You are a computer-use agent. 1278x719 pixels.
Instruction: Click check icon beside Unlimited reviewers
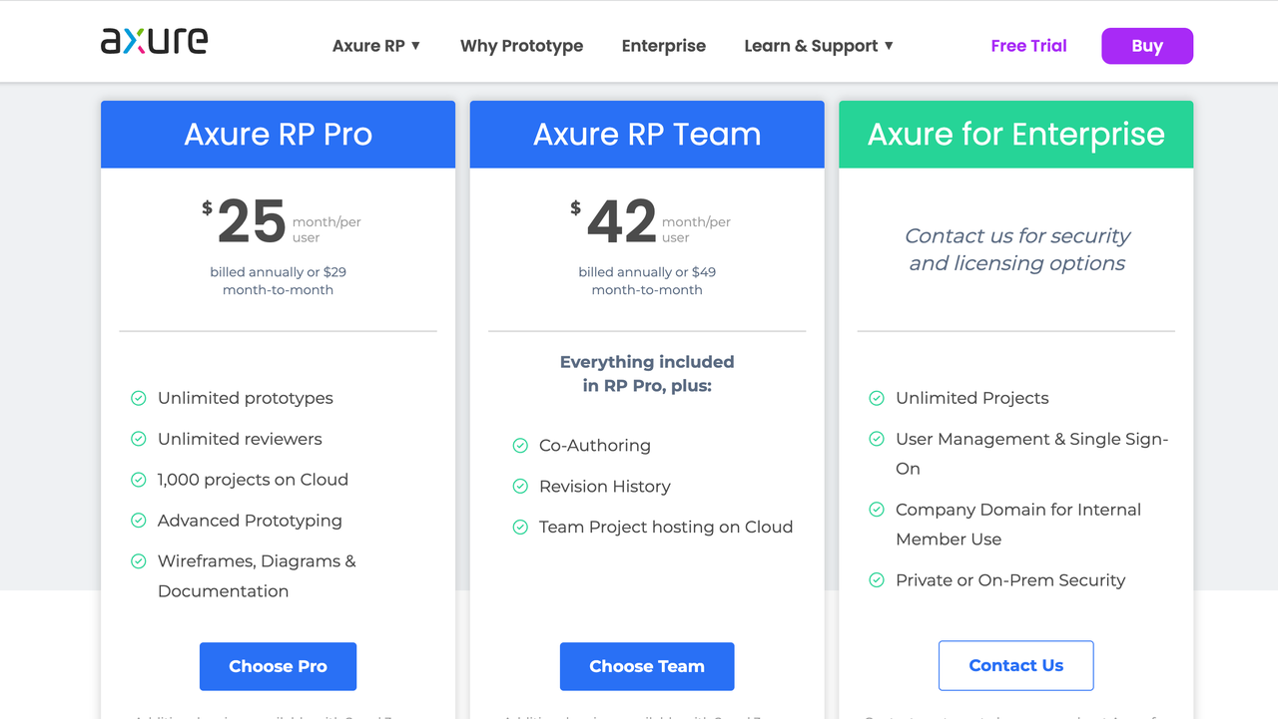point(139,439)
